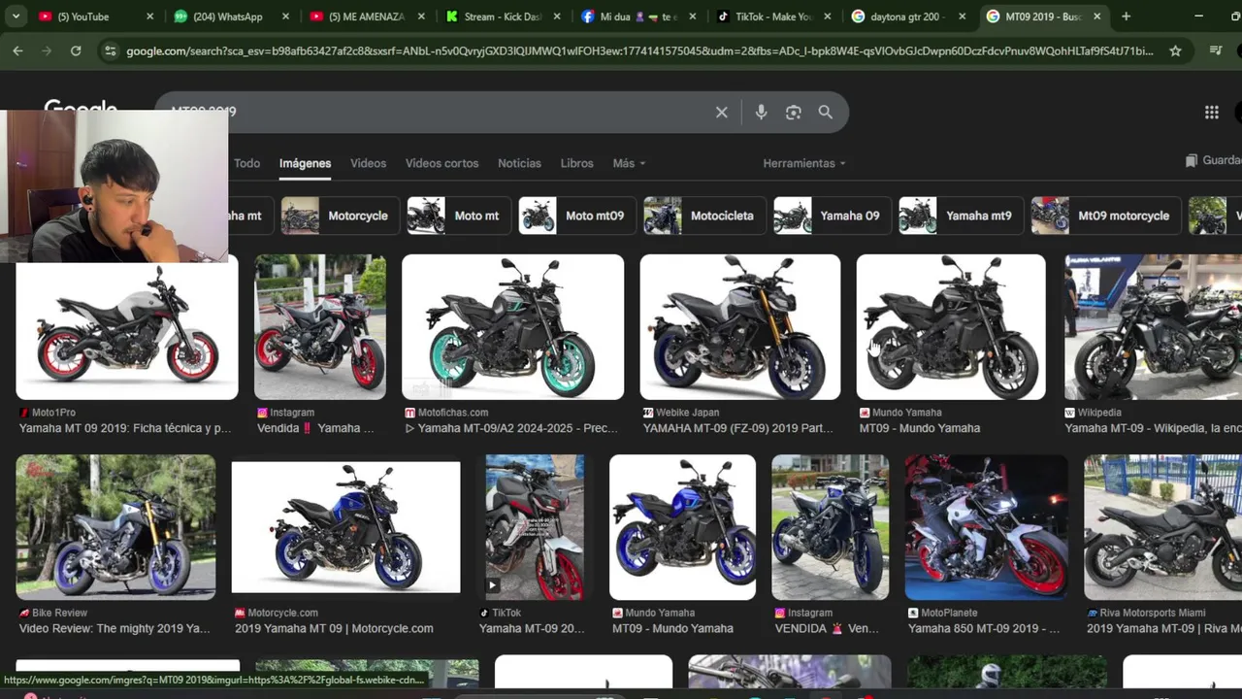The width and height of the screenshot is (1242, 699).
Task: Apply the Motocicleta suggestion chip
Action: pyautogui.click(x=703, y=216)
